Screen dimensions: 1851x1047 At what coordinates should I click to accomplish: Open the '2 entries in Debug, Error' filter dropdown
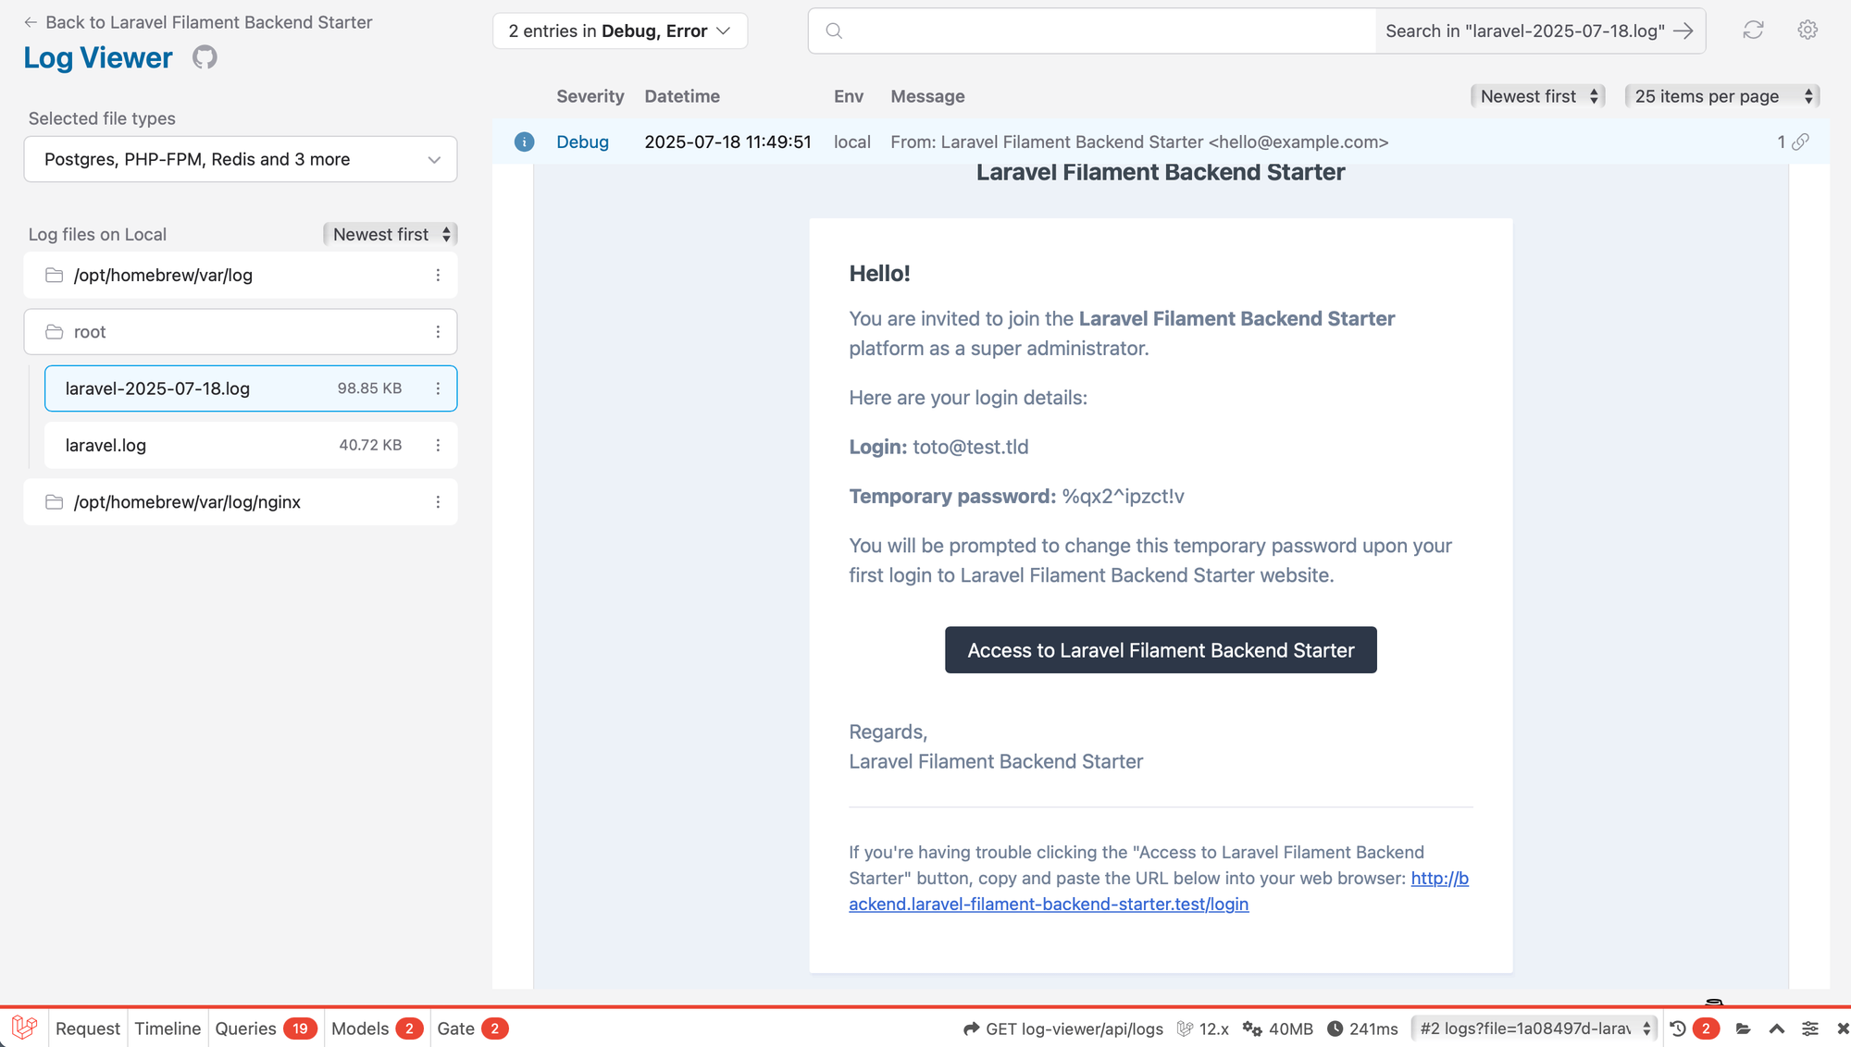click(x=619, y=31)
